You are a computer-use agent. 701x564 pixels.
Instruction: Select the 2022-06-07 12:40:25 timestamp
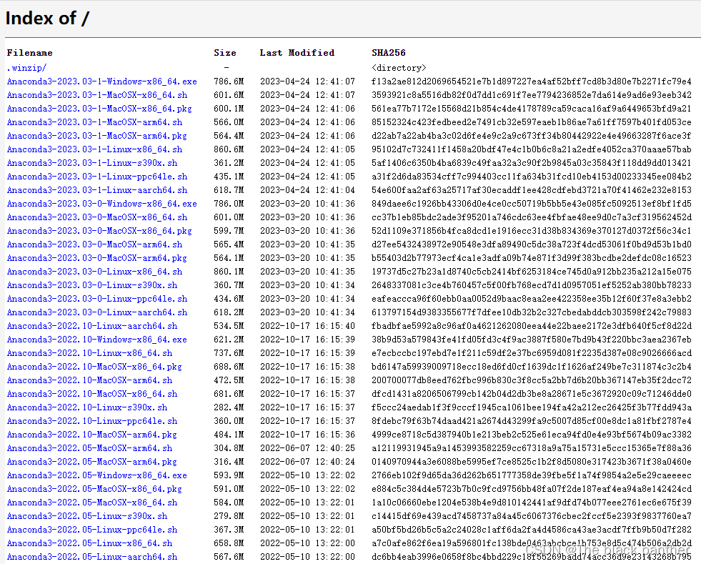[307, 448]
